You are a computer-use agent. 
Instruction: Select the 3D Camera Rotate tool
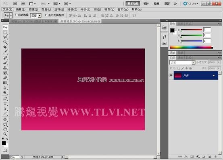pyautogui.click(x=5, y=124)
